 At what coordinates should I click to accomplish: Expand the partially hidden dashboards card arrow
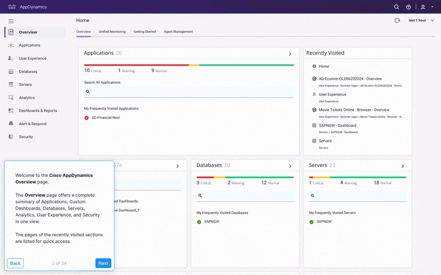[x=177, y=166]
